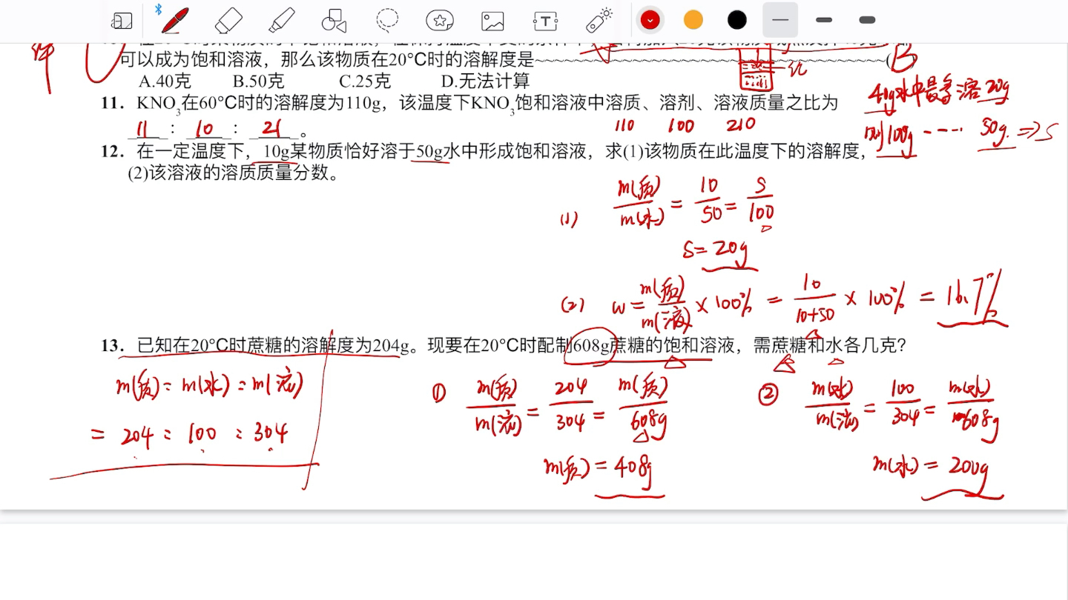Click the circled 608g in question 13

click(x=590, y=346)
